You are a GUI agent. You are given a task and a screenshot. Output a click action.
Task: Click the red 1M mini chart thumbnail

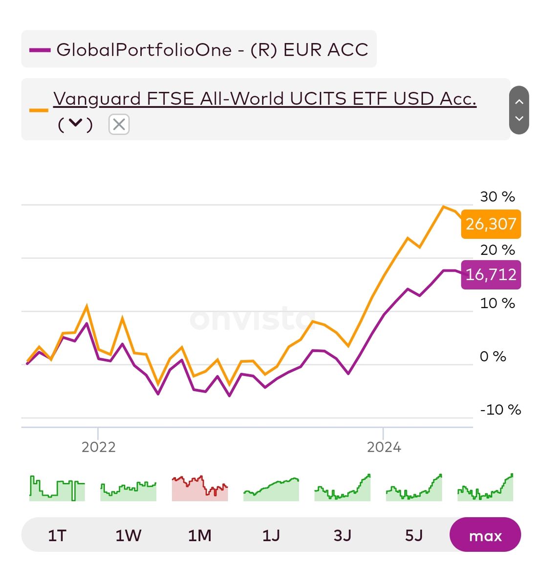199,488
